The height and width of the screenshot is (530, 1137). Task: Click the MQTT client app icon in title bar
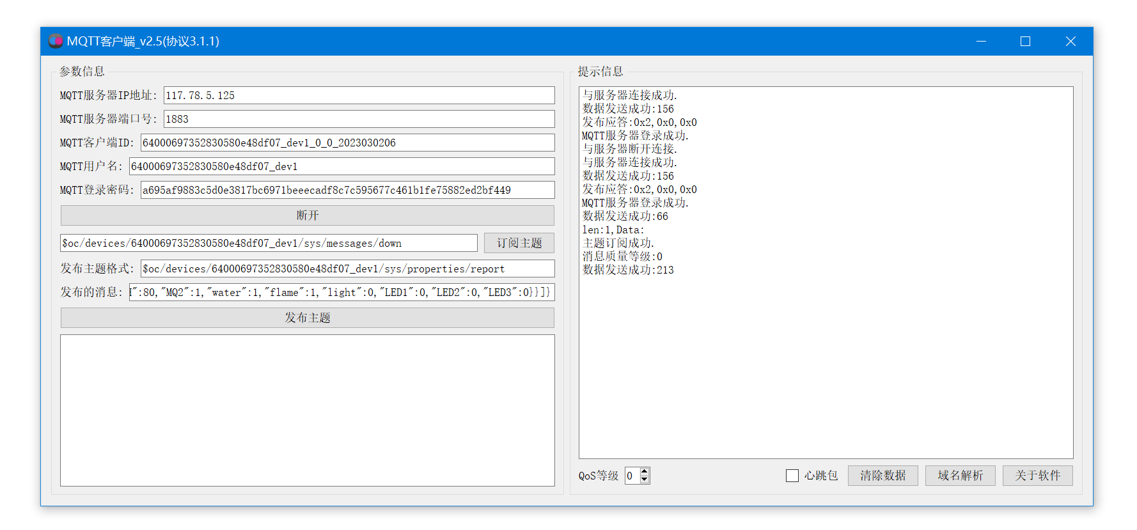coord(56,42)
